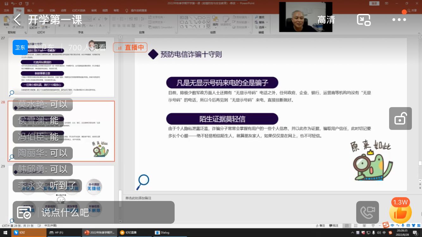Click the Redo icon in quick access toolbar
The width and height of the screenshot is (422, 237).
point(20,3)
